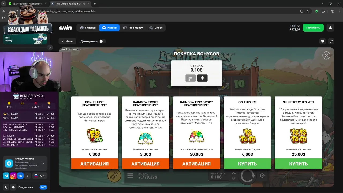Click the On Thin Ice FS icon
The image size is (343, 193).
pos(247,136)
